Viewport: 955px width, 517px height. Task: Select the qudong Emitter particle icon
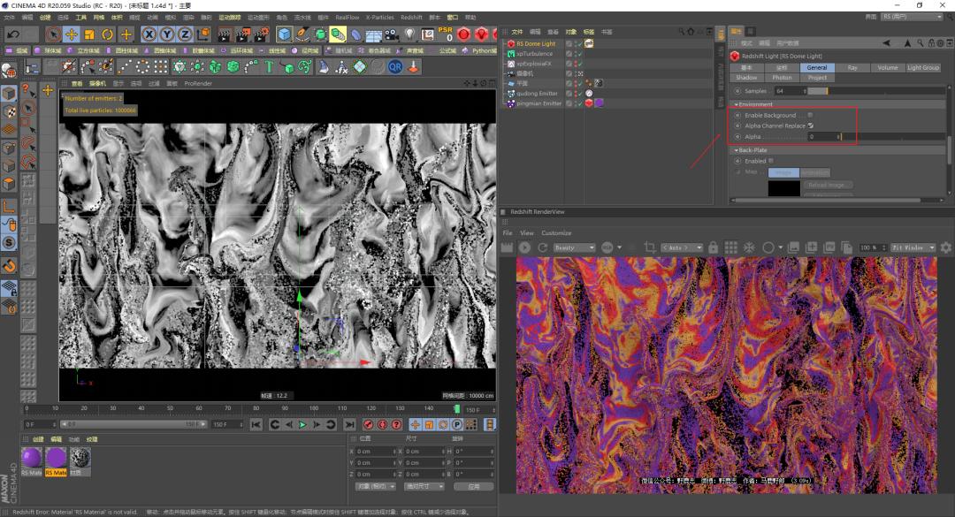[511, 93]
